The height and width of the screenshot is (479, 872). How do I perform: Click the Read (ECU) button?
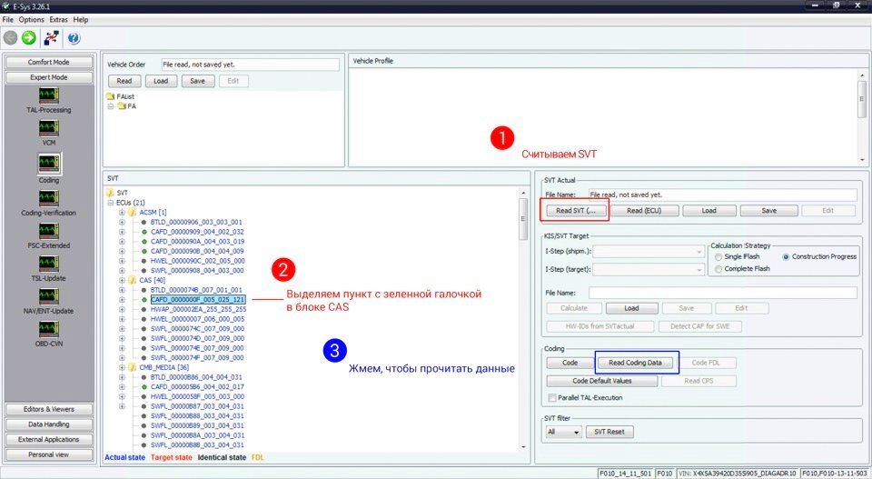click(644, 211)
